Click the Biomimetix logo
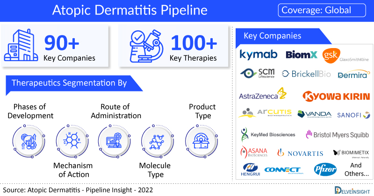 click(x=351, y=154)
